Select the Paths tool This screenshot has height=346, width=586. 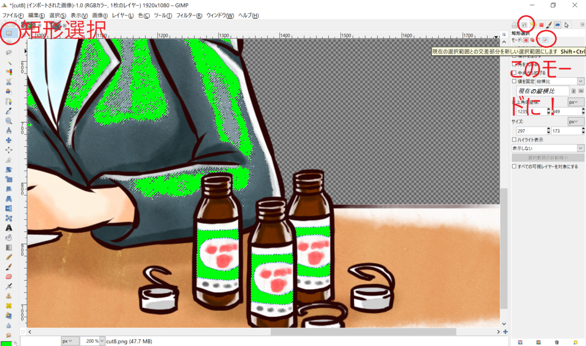pos(9,101)
